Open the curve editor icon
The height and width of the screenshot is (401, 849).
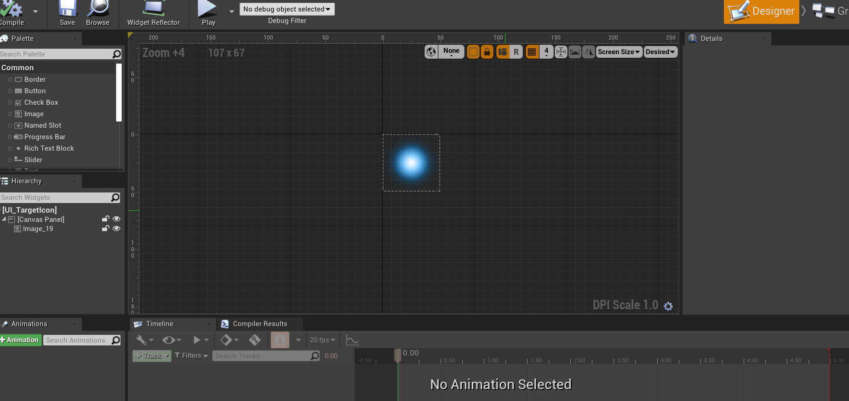tap(352, 340)
